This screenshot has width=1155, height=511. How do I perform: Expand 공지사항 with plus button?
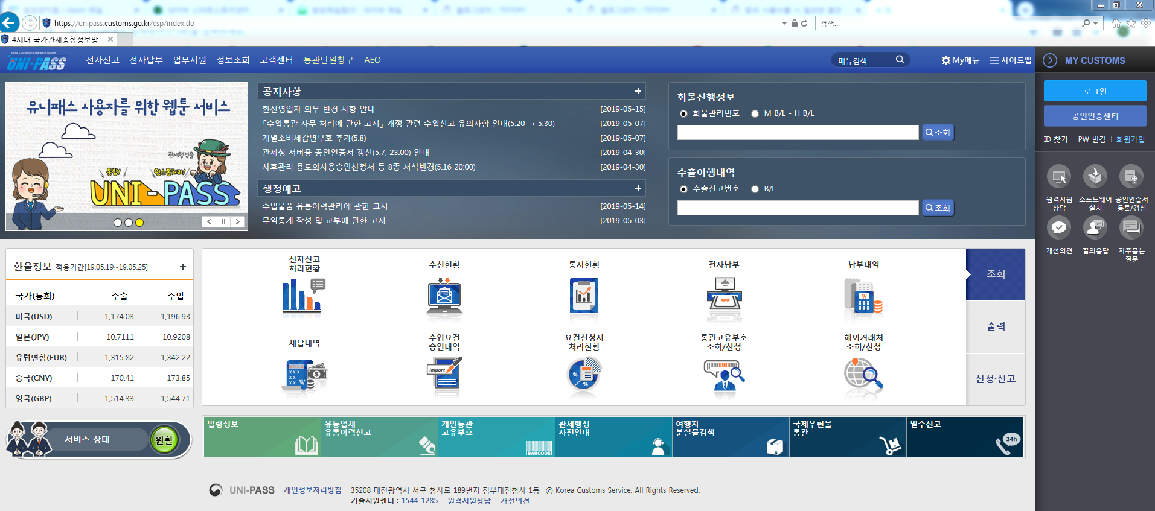click(x=638, y=91)
